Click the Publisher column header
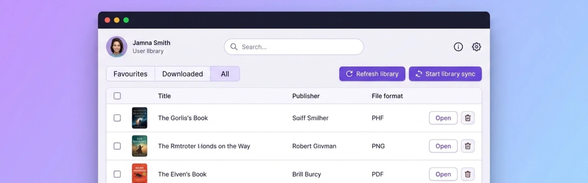Screen dimensions: 588x183 point(306,96)
